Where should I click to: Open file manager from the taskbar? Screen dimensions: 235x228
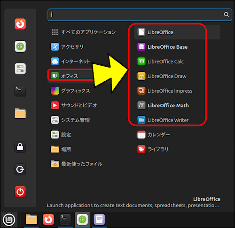pyautogui.click(x=31, y=220)
